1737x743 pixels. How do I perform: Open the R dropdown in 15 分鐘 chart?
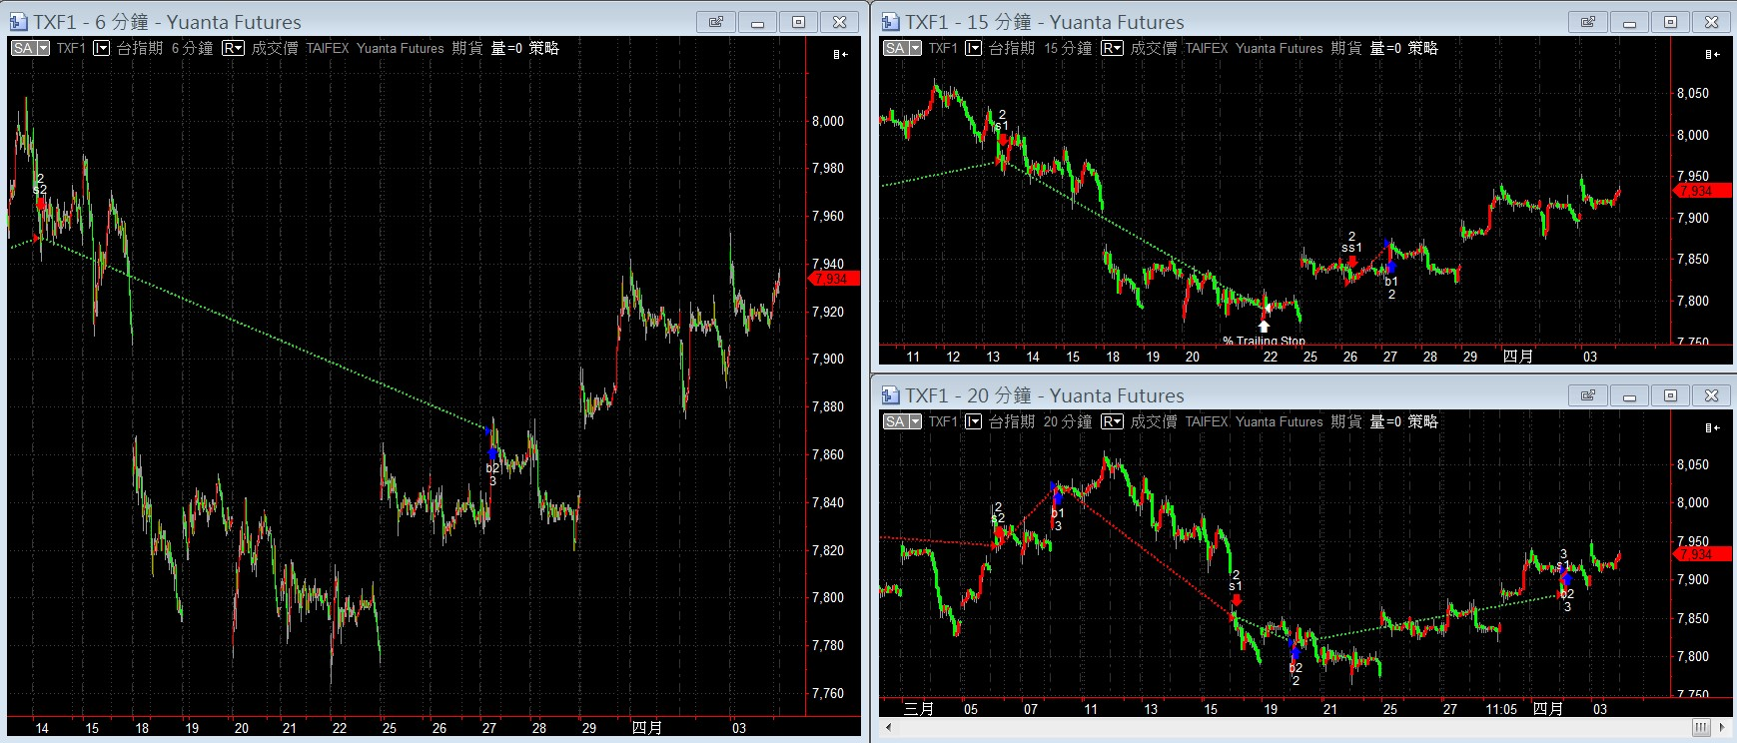[1112, 48]
